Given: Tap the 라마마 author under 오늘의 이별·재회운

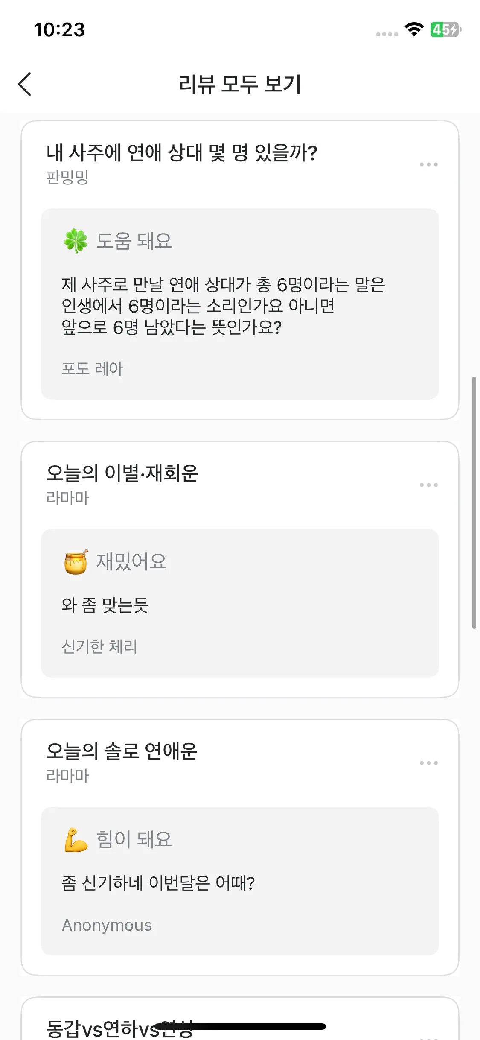Looking at the screenshot, I should [67, 498].
